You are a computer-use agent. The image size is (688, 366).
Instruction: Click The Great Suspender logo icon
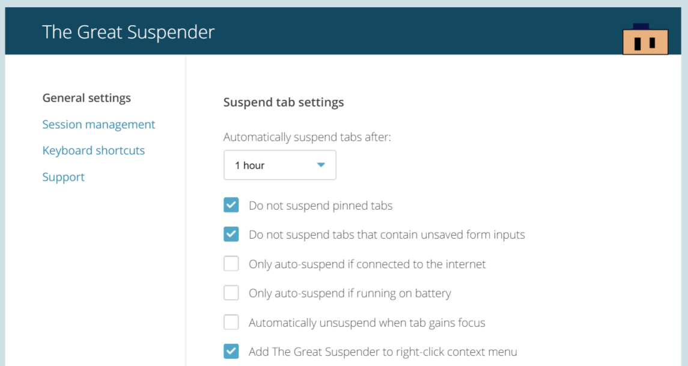645,40
